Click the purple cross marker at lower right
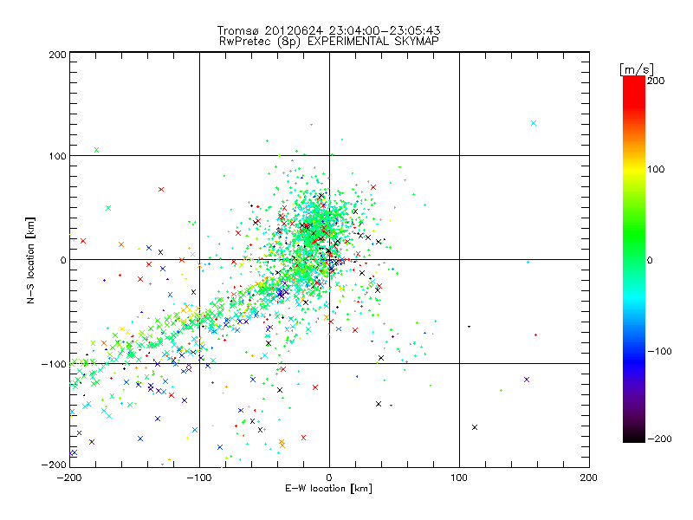 (527, 380)
